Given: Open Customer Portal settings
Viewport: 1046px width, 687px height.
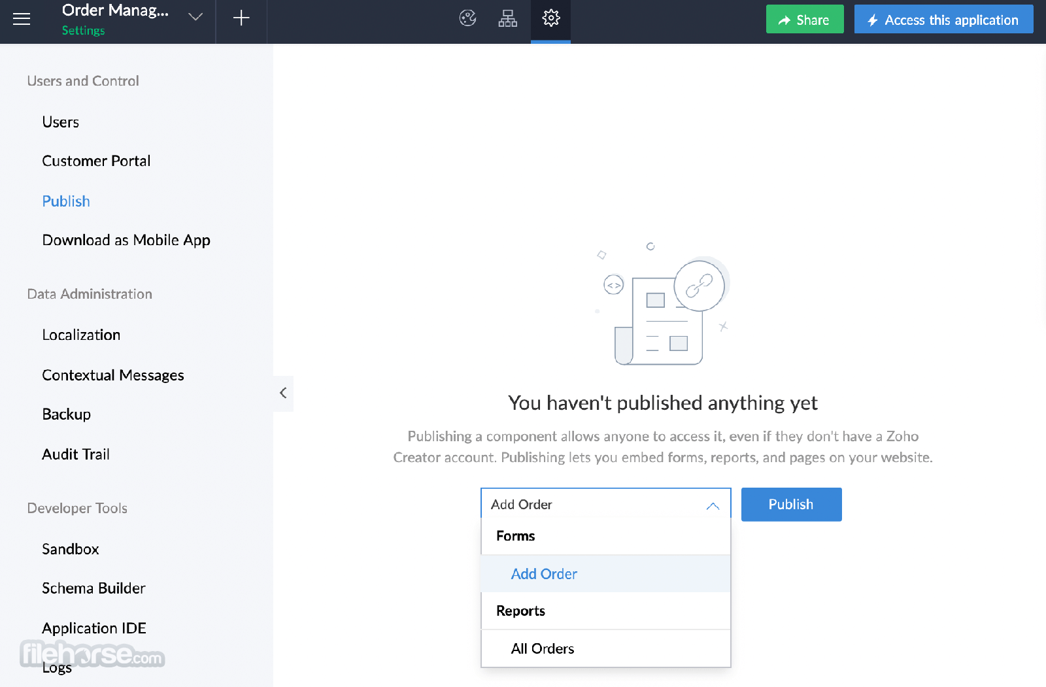Looking at the screenshot, I should [96, 161].
